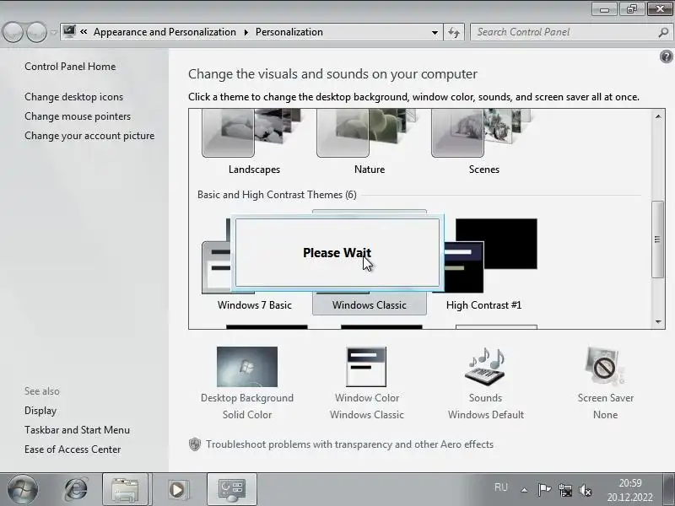
Task: Click muted volume tray icon
Action: coord(586,489)
